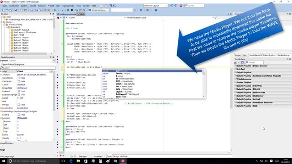Toggle the EnableDragHighlight True checkbox
The image size is (292, 164).
(19, 95)
